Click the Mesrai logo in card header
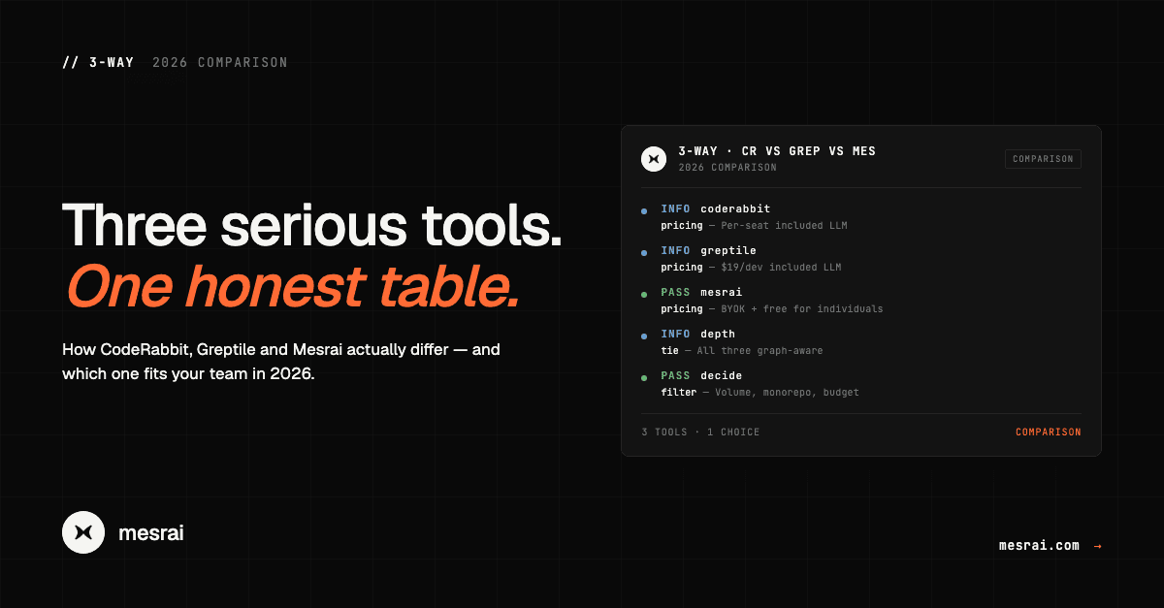Viewport: 1164px width, 608px height. (654, 159)
